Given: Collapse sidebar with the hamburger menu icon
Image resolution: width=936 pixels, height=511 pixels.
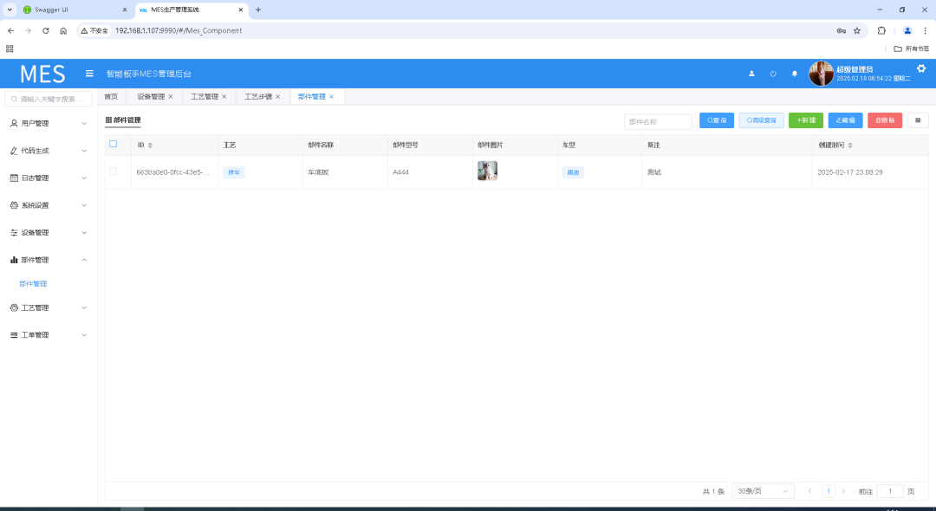Looking at the screenshot, I should (89, 74).
